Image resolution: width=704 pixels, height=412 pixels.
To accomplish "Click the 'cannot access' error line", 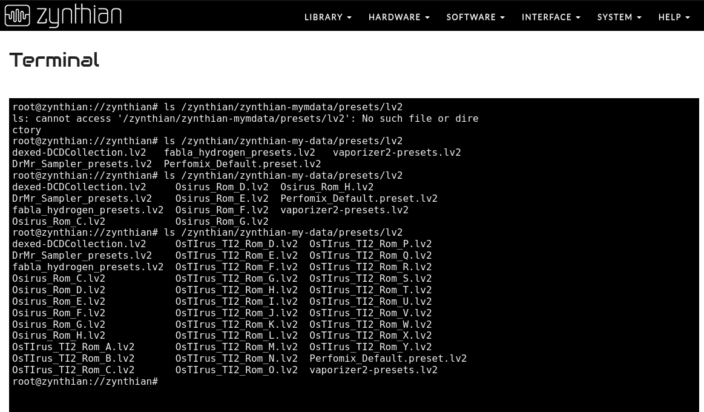I will point(245,119).
